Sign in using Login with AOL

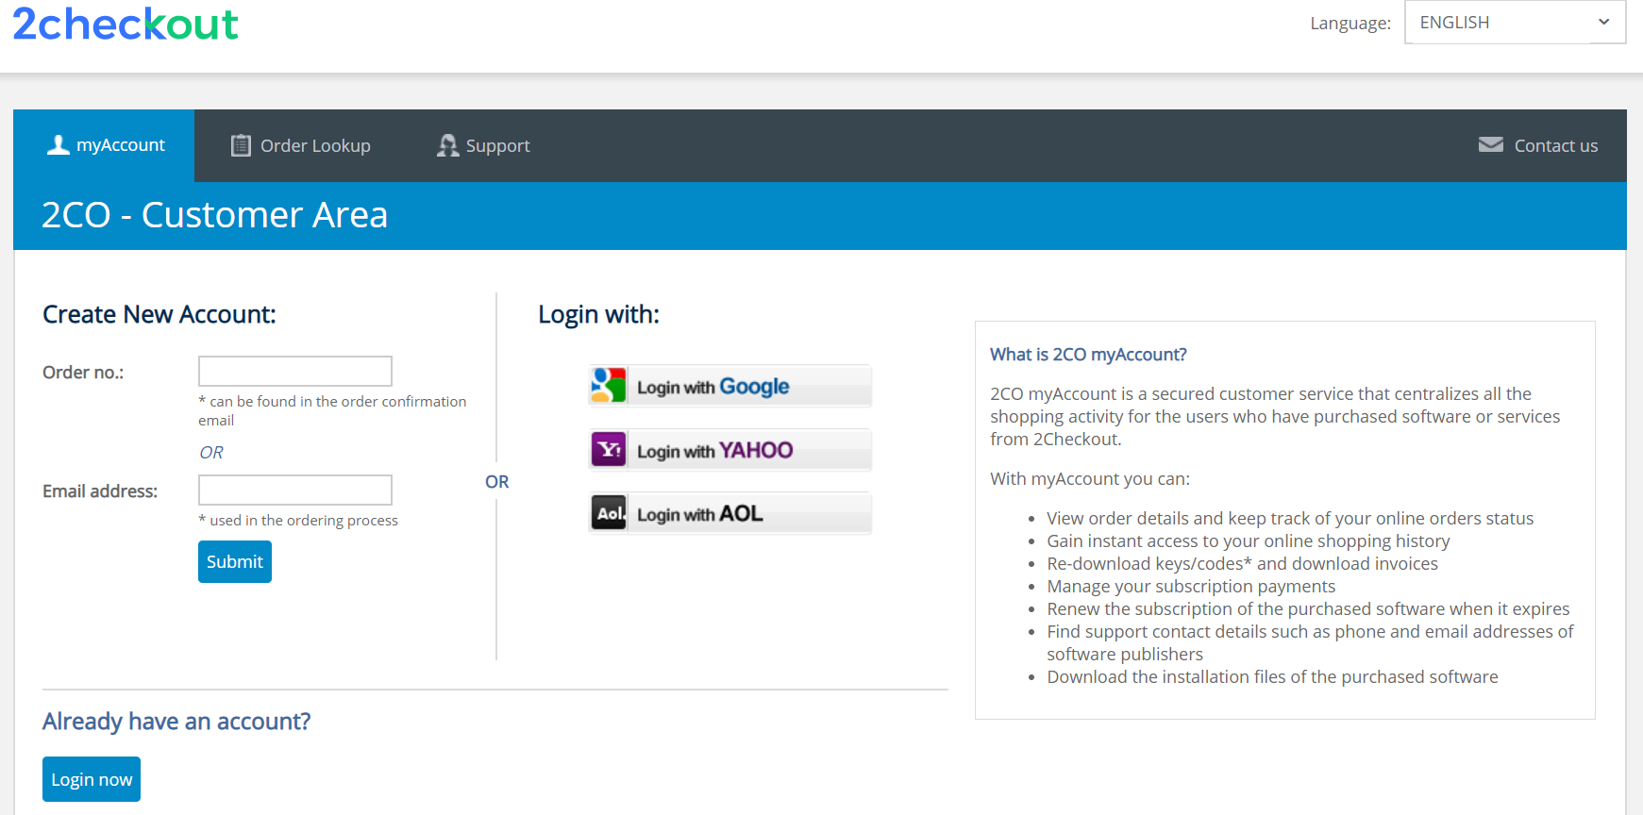click(x=729, y=513)
